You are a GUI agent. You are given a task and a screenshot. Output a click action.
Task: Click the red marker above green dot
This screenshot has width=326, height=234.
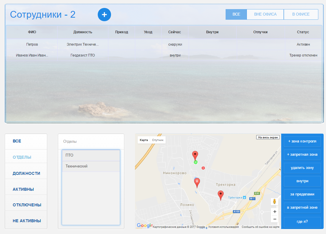195,156
